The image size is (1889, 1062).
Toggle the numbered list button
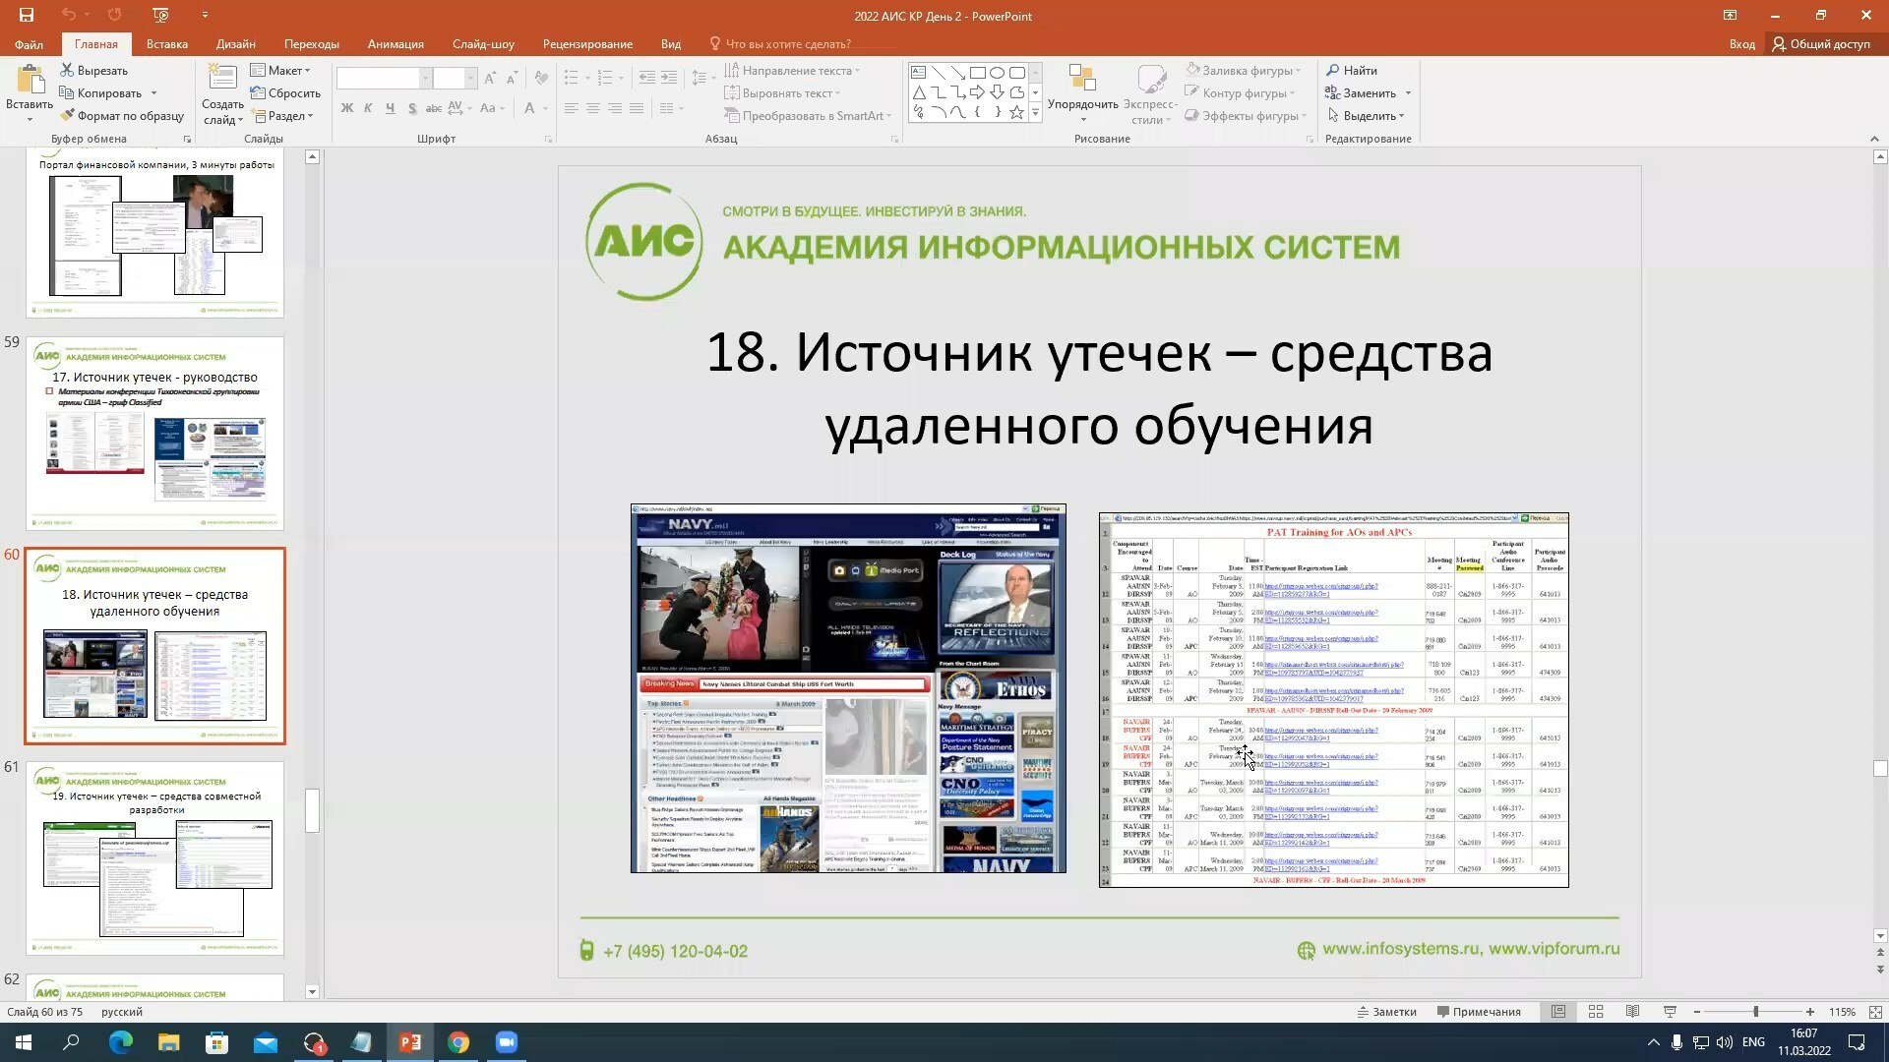click(604, 78)
